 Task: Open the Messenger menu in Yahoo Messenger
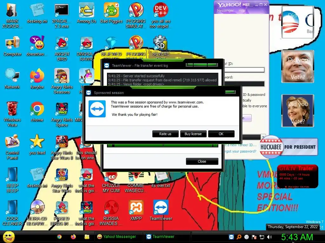point(225,10)
